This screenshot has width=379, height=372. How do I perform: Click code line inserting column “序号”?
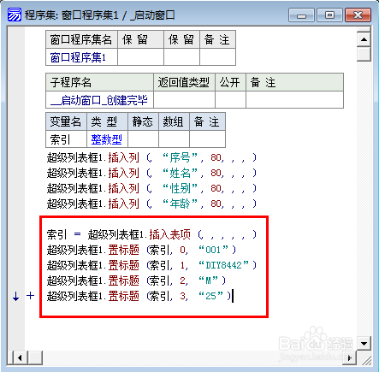click(x=151, y=157)
